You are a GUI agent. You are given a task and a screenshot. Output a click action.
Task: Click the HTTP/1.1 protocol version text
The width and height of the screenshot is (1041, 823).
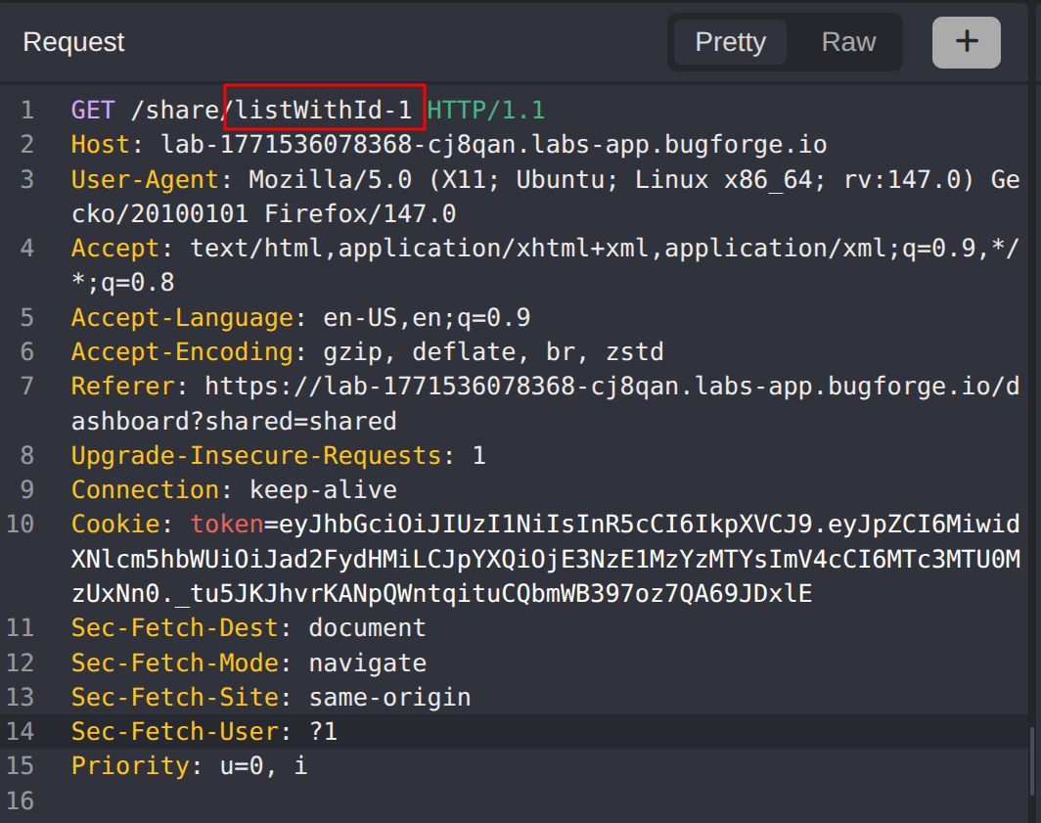click(x=485, y=110)
